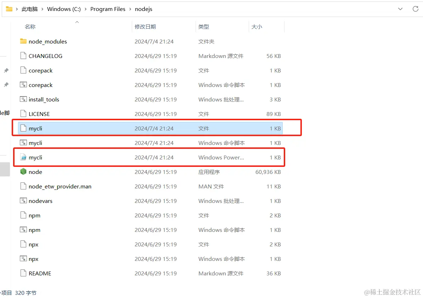The width and height of the screenshot is (423, 298).
Task: Click the 11 KB size of node_etw_provider.man
Action: tap(273, 187)
